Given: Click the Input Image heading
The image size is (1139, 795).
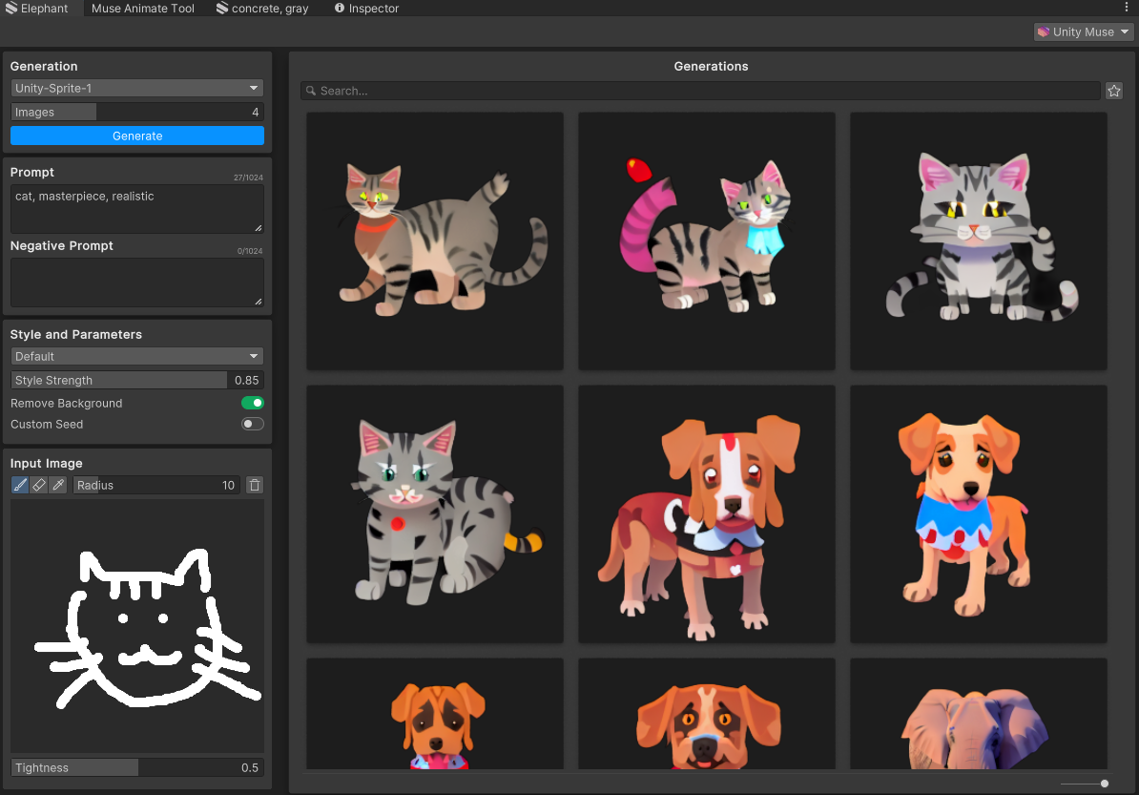Looking at the screenshot, I should point(47,463).
